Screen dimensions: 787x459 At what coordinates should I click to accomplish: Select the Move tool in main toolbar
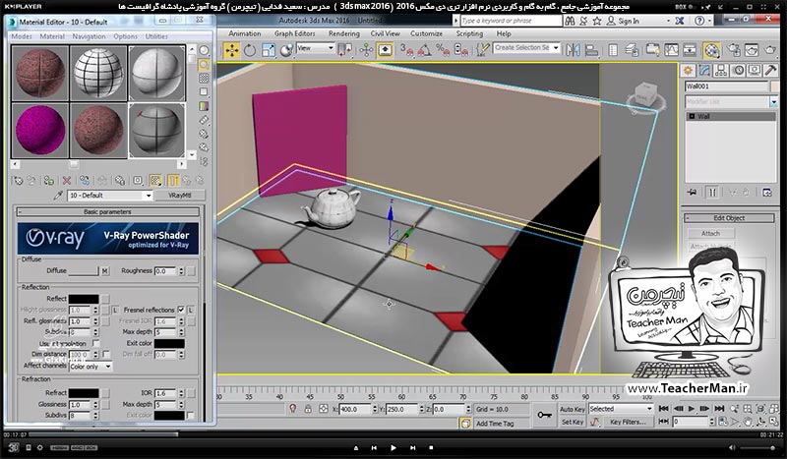232,51
